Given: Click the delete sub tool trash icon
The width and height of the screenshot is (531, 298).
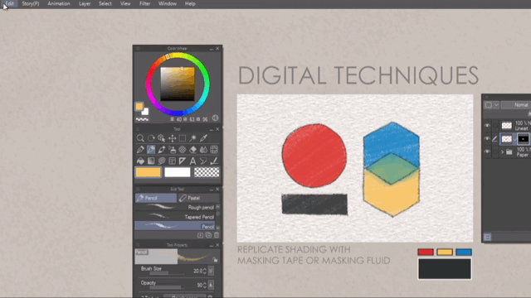Looking at the screenshot, I should (217, 235).
